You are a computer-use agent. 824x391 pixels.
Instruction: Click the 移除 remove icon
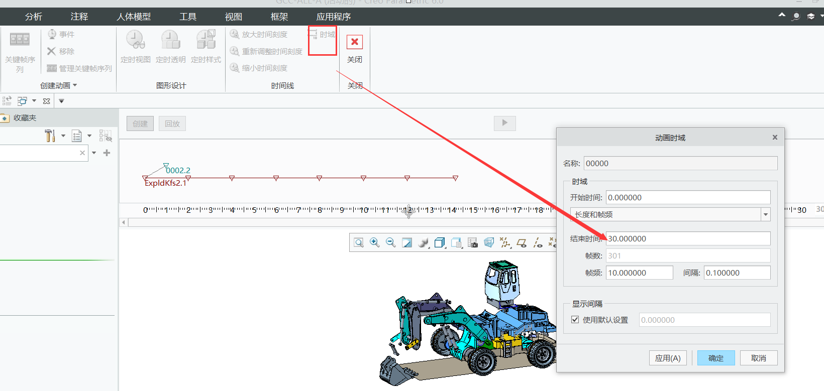click(51, 51)
